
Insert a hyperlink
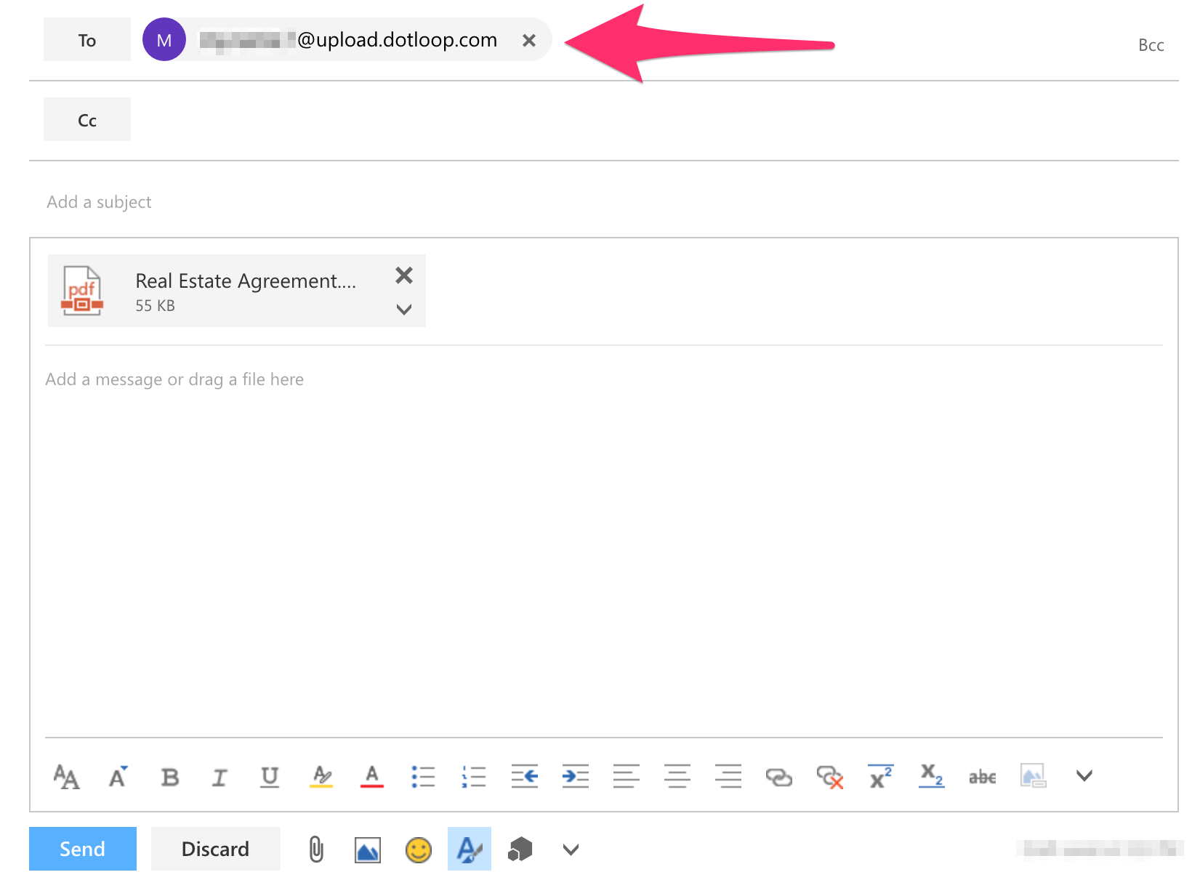778,776
